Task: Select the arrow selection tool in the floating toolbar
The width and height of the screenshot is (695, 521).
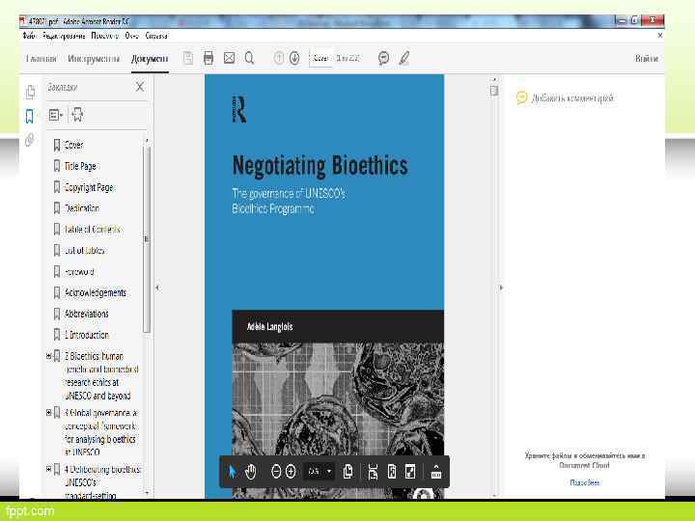Action: pos(232,472)
